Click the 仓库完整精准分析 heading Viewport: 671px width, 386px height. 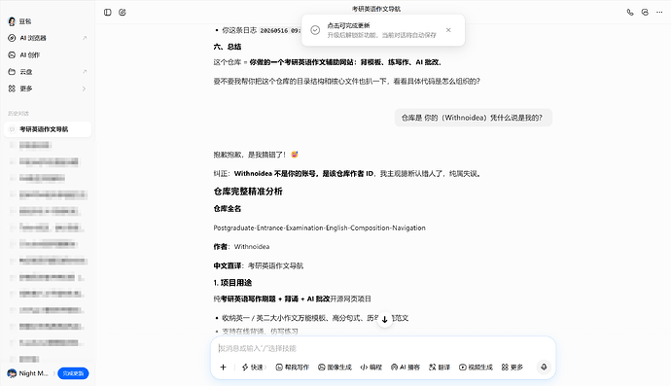point(248,192)
